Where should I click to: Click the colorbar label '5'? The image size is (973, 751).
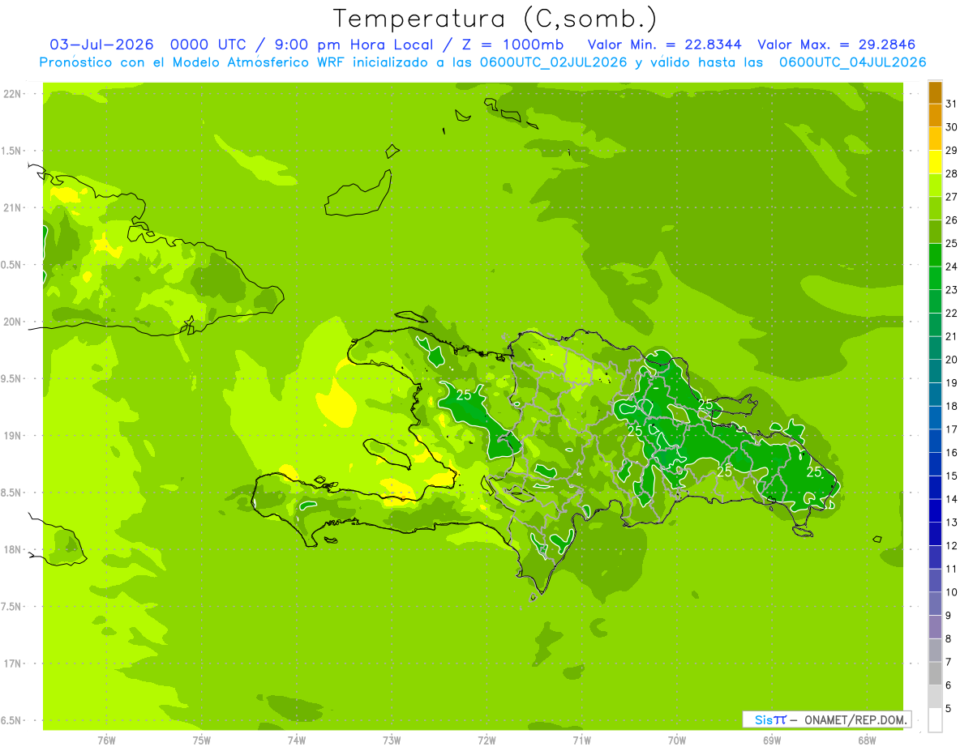pos(949,709)
